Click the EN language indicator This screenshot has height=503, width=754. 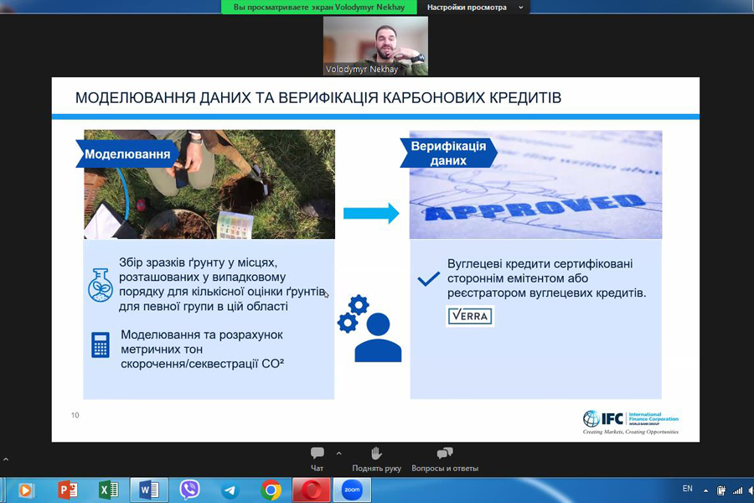coord(688,489)
